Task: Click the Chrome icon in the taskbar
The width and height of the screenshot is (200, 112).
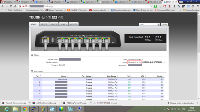Action: point(25,109)
